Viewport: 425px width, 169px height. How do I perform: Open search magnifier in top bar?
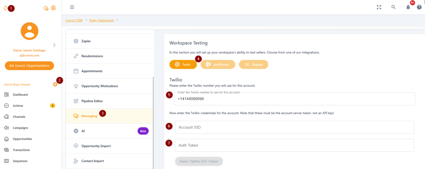click(393, 7)
